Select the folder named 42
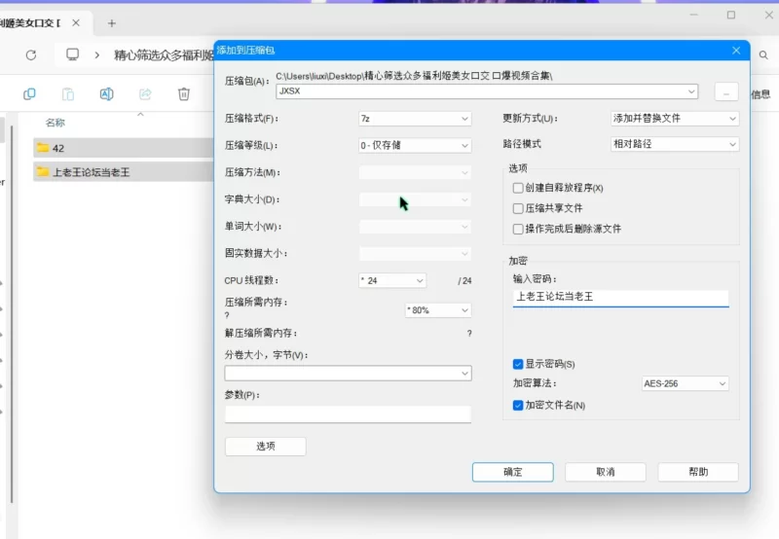 pyautogui.click(x=125, y=148)
